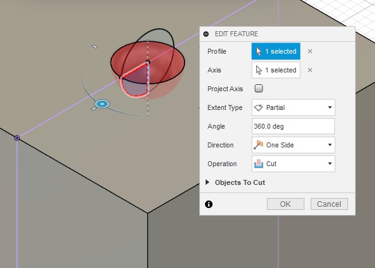Select the red half-circle revolve profile
This screenshot has width=375, height=268.
(134, 80)
